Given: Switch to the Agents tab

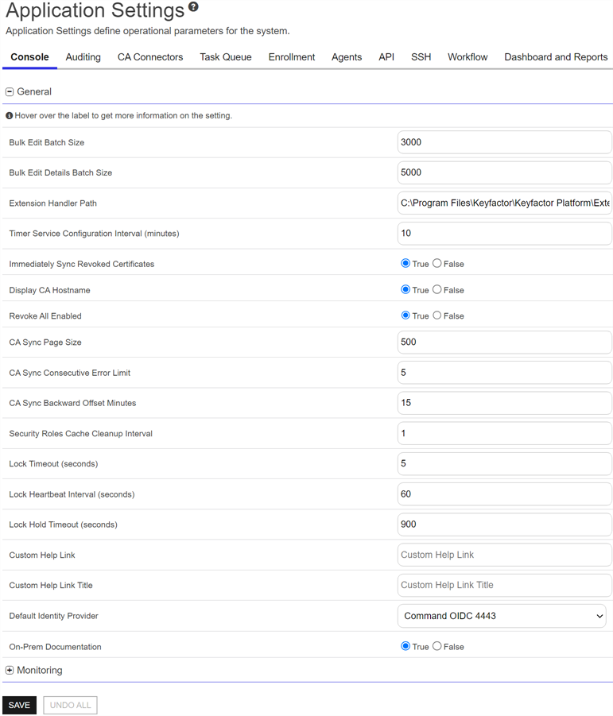Looking at the screenshot, I should coord(347,57).
